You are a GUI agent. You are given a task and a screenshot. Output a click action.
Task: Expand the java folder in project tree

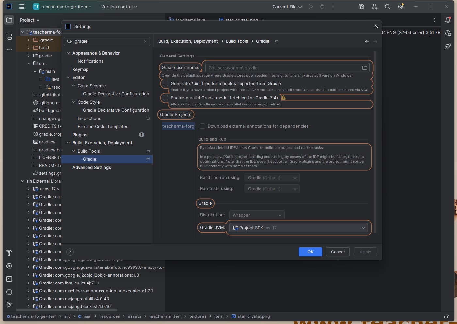click(x=41, y=79)
